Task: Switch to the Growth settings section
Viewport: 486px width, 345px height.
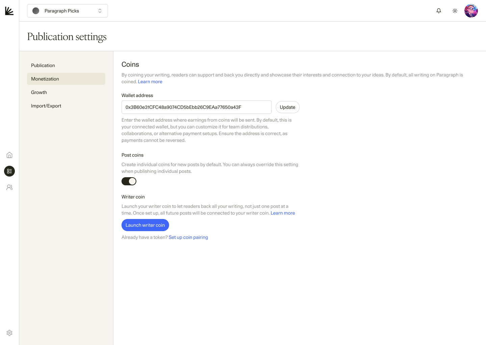Action: [39, 92]
